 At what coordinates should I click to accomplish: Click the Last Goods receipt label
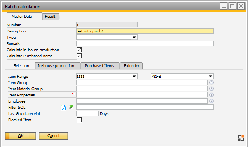click(24, 113)
